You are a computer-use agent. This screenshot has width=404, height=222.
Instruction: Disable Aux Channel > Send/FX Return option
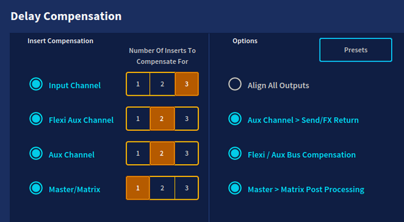pyautogui.click(x=235, y=119)
